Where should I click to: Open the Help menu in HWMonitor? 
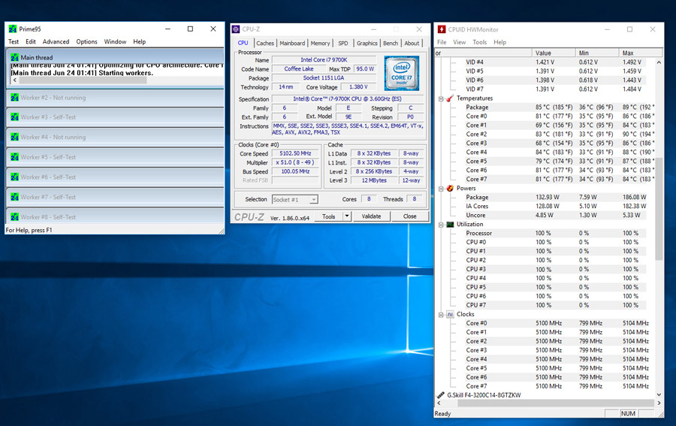tap(499, 42)
